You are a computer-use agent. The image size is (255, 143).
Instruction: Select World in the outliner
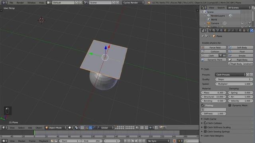pos(214,19)
